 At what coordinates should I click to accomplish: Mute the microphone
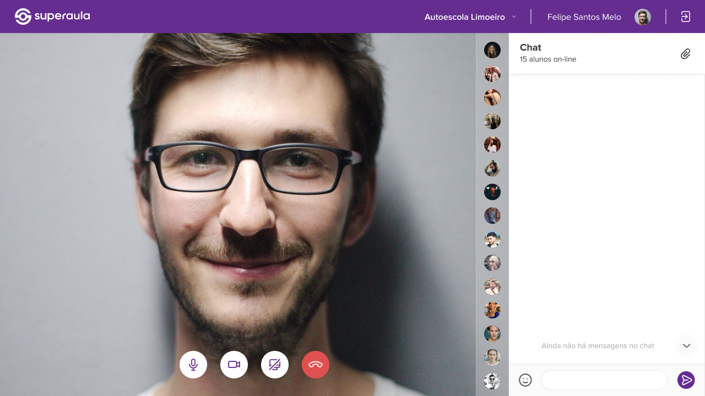tap(193, 365)
